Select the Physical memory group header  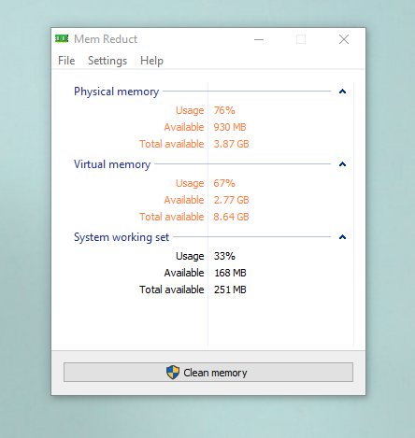point(117,92)
